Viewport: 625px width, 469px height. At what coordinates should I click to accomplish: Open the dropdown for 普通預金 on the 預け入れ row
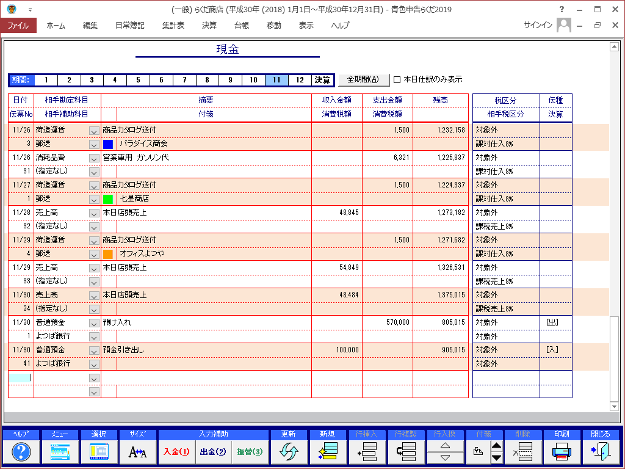point(94,323)
